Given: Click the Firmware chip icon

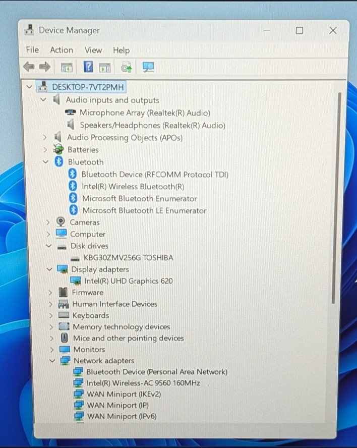Looking at the screenshot, I should [x=63, y=292].
